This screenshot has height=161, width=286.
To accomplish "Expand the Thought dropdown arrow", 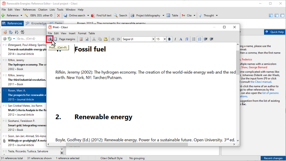I will [217, 15].
